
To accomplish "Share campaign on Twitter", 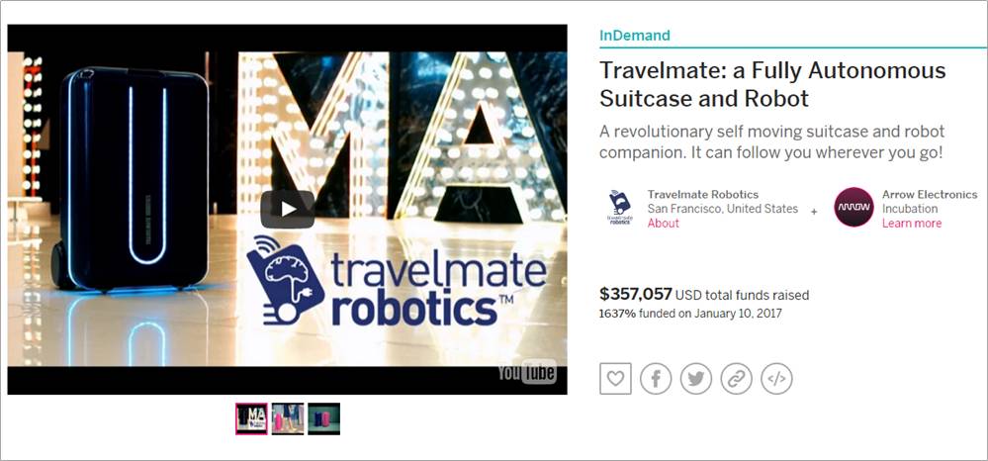I will [x=695, y=378].
